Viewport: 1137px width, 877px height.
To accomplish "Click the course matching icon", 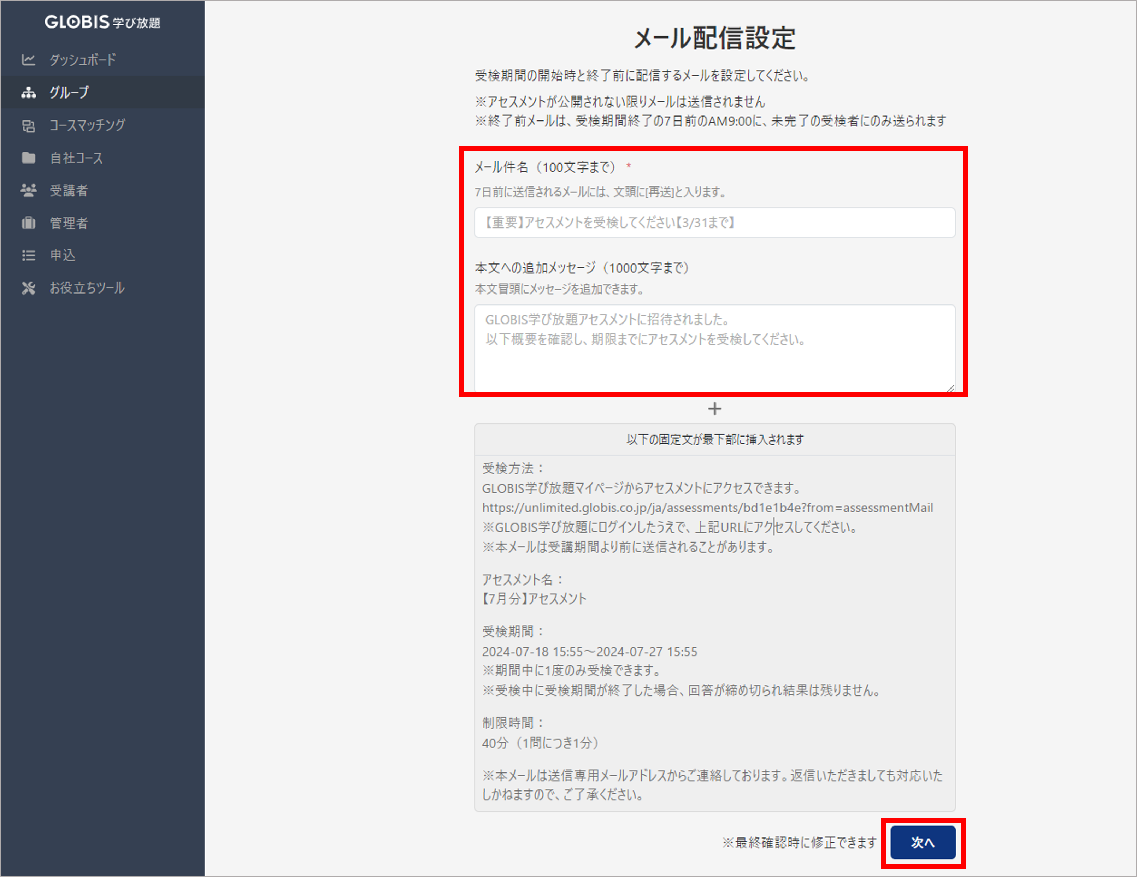I will point(28,125).
